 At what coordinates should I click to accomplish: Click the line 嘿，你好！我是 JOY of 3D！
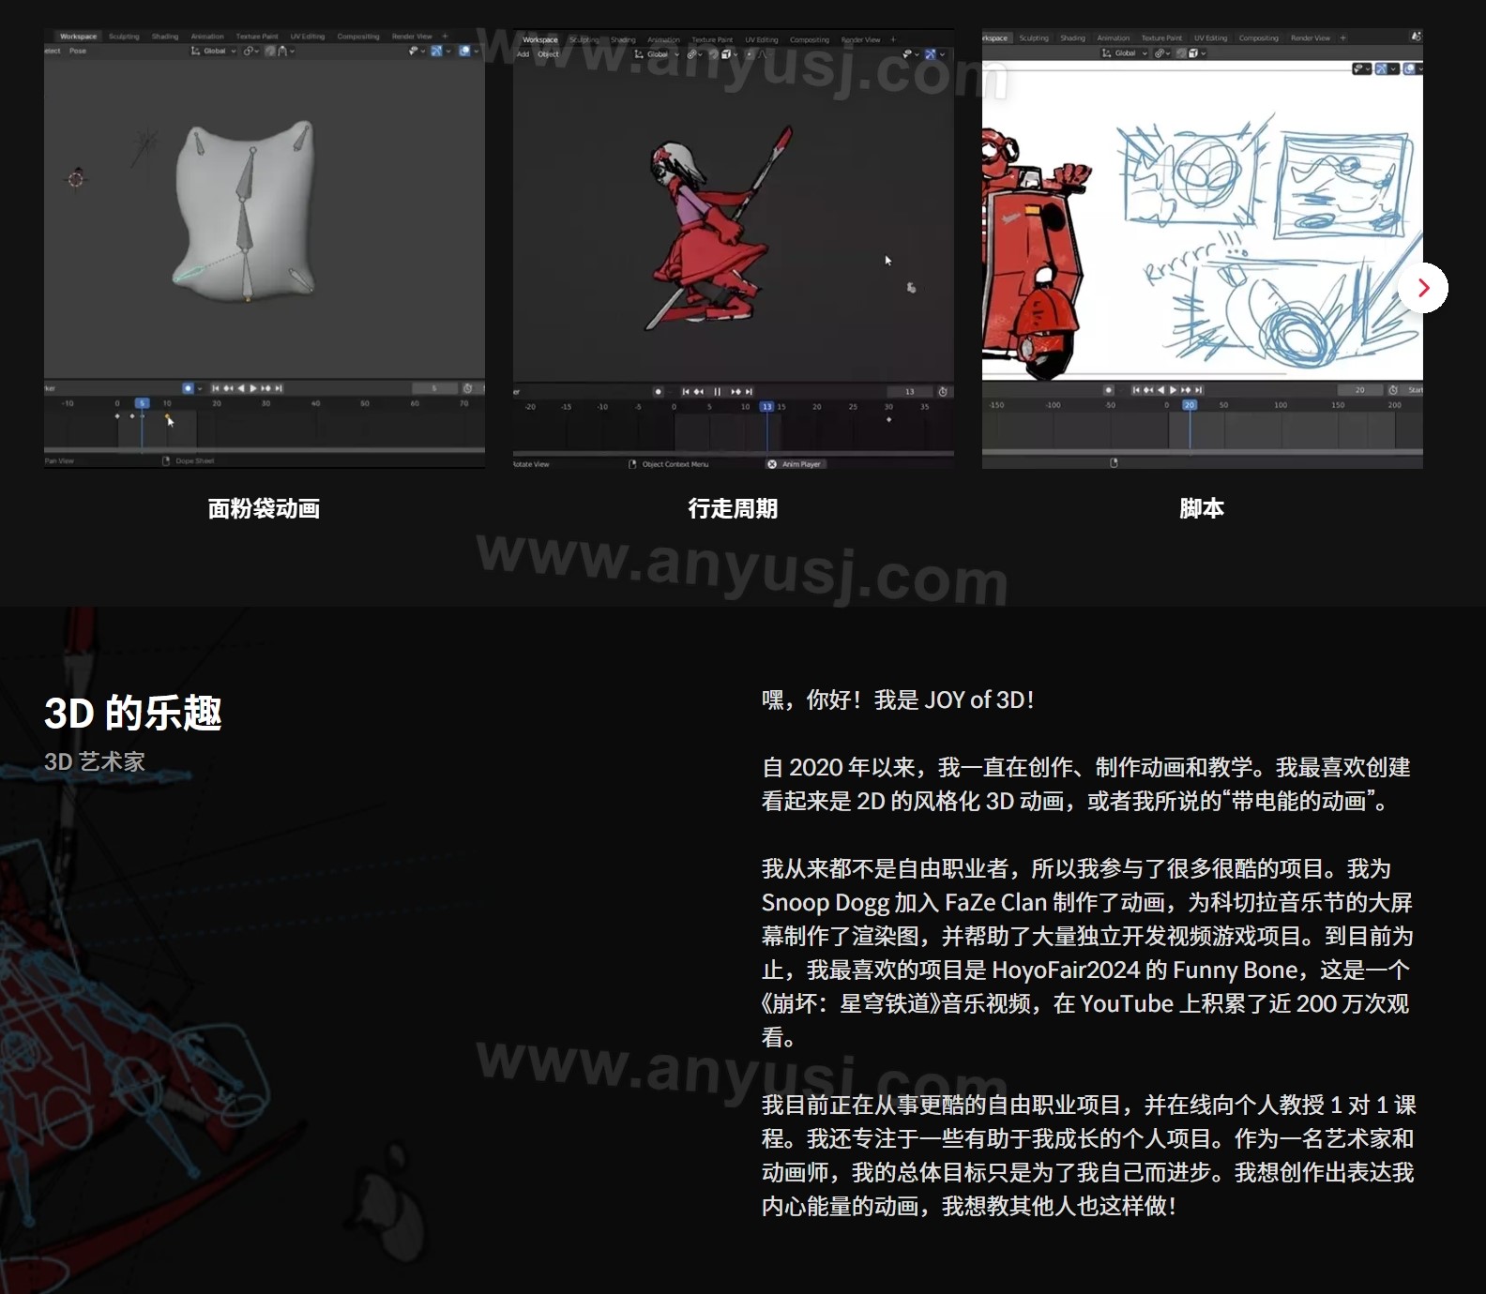[899, 700]
